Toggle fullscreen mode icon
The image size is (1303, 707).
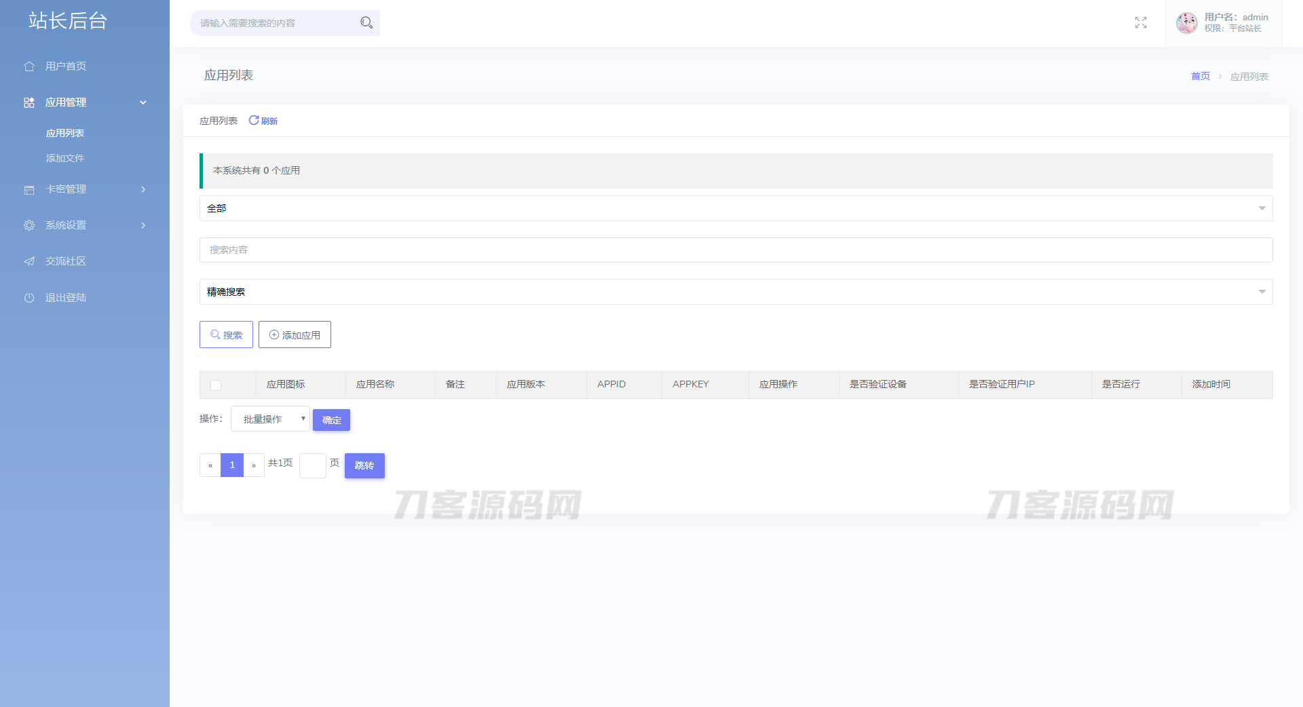tap(1141, 22)
